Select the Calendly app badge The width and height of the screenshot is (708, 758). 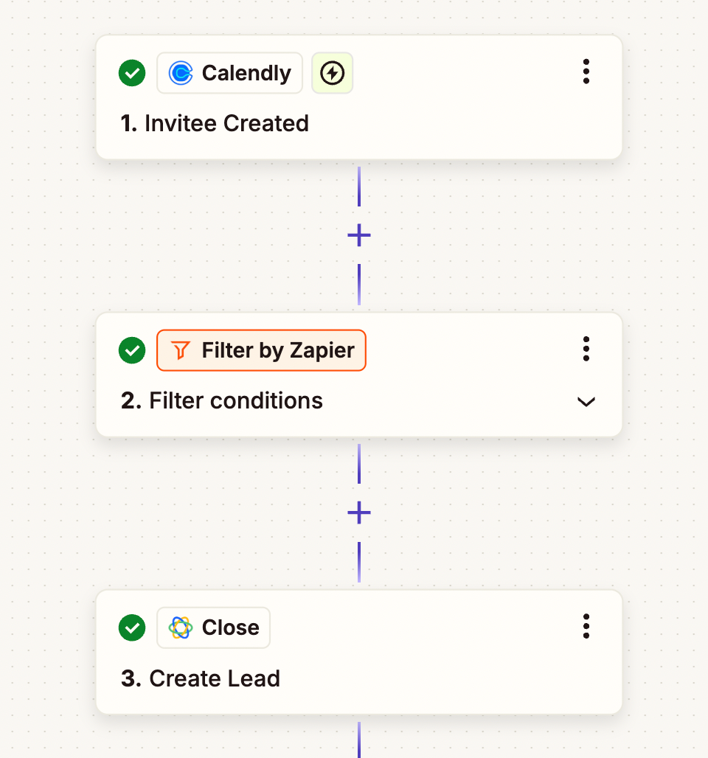tap(229, 73)
